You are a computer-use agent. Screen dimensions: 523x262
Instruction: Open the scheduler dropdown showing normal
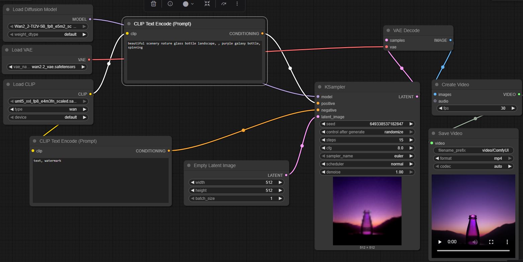pos(367,164)
